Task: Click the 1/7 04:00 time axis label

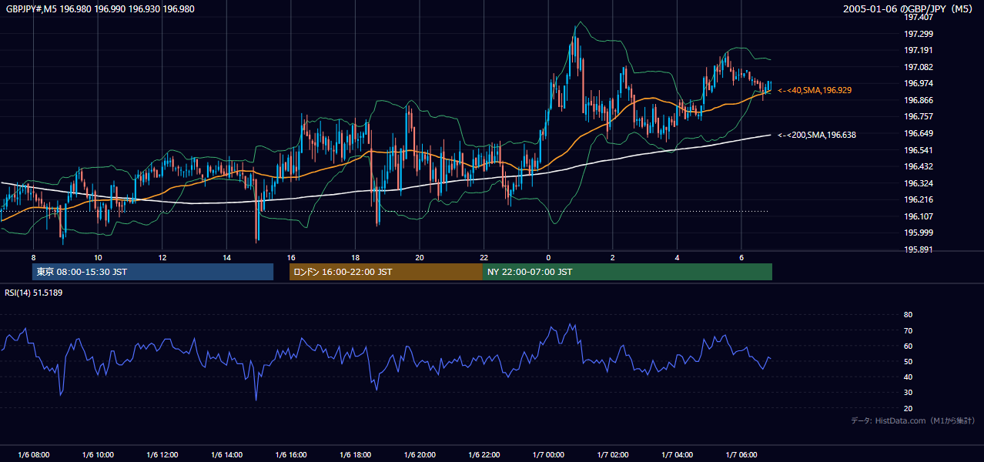Action: [x=677, y=455]
